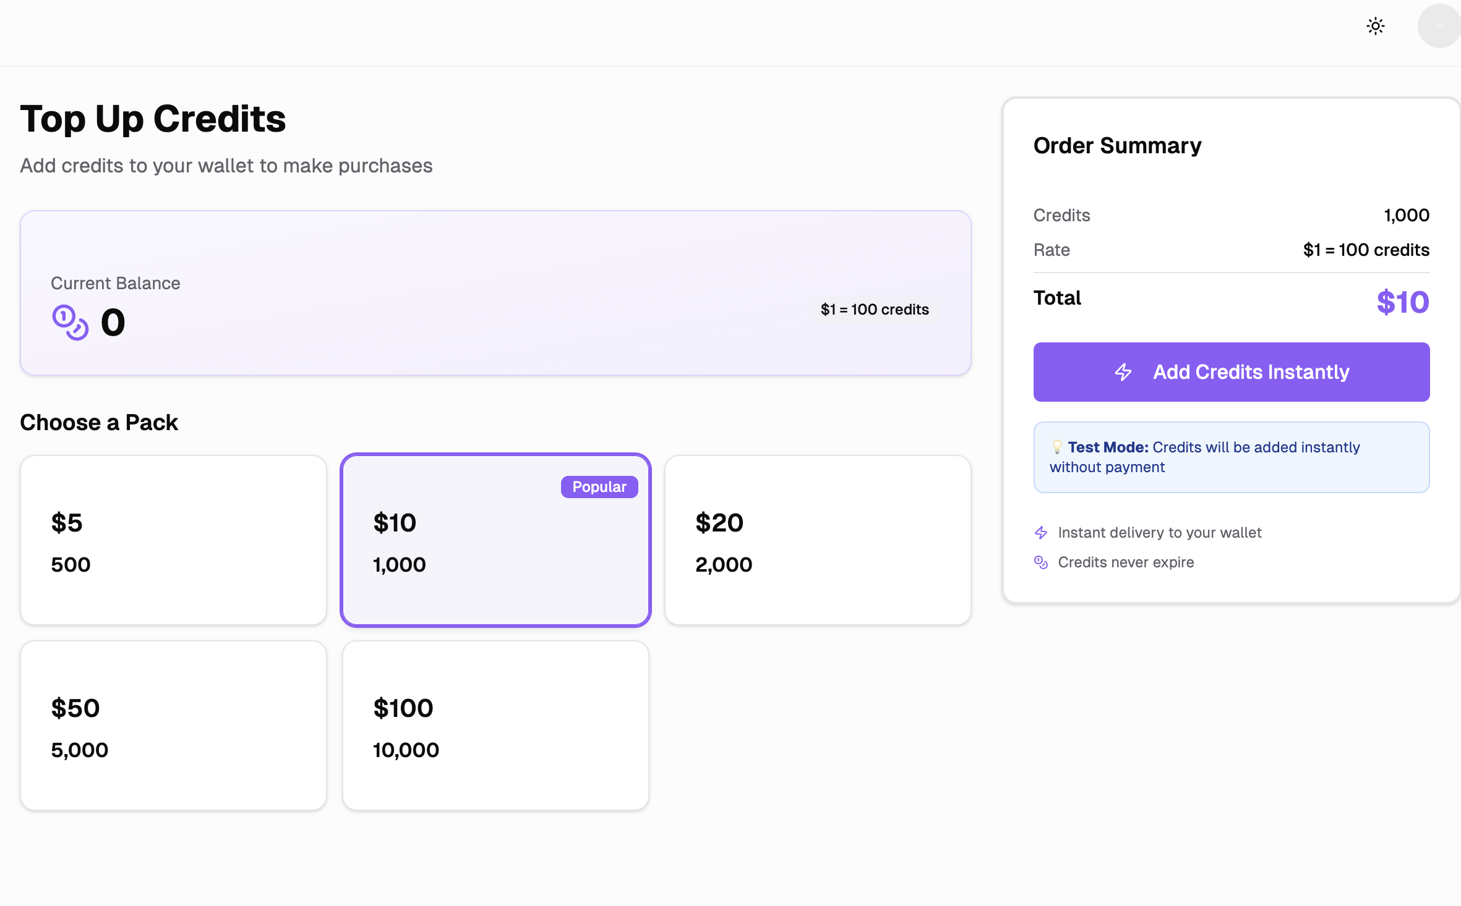
Task: Toggle the sun theme switcher icon
Action: (x=1375, y=26)
